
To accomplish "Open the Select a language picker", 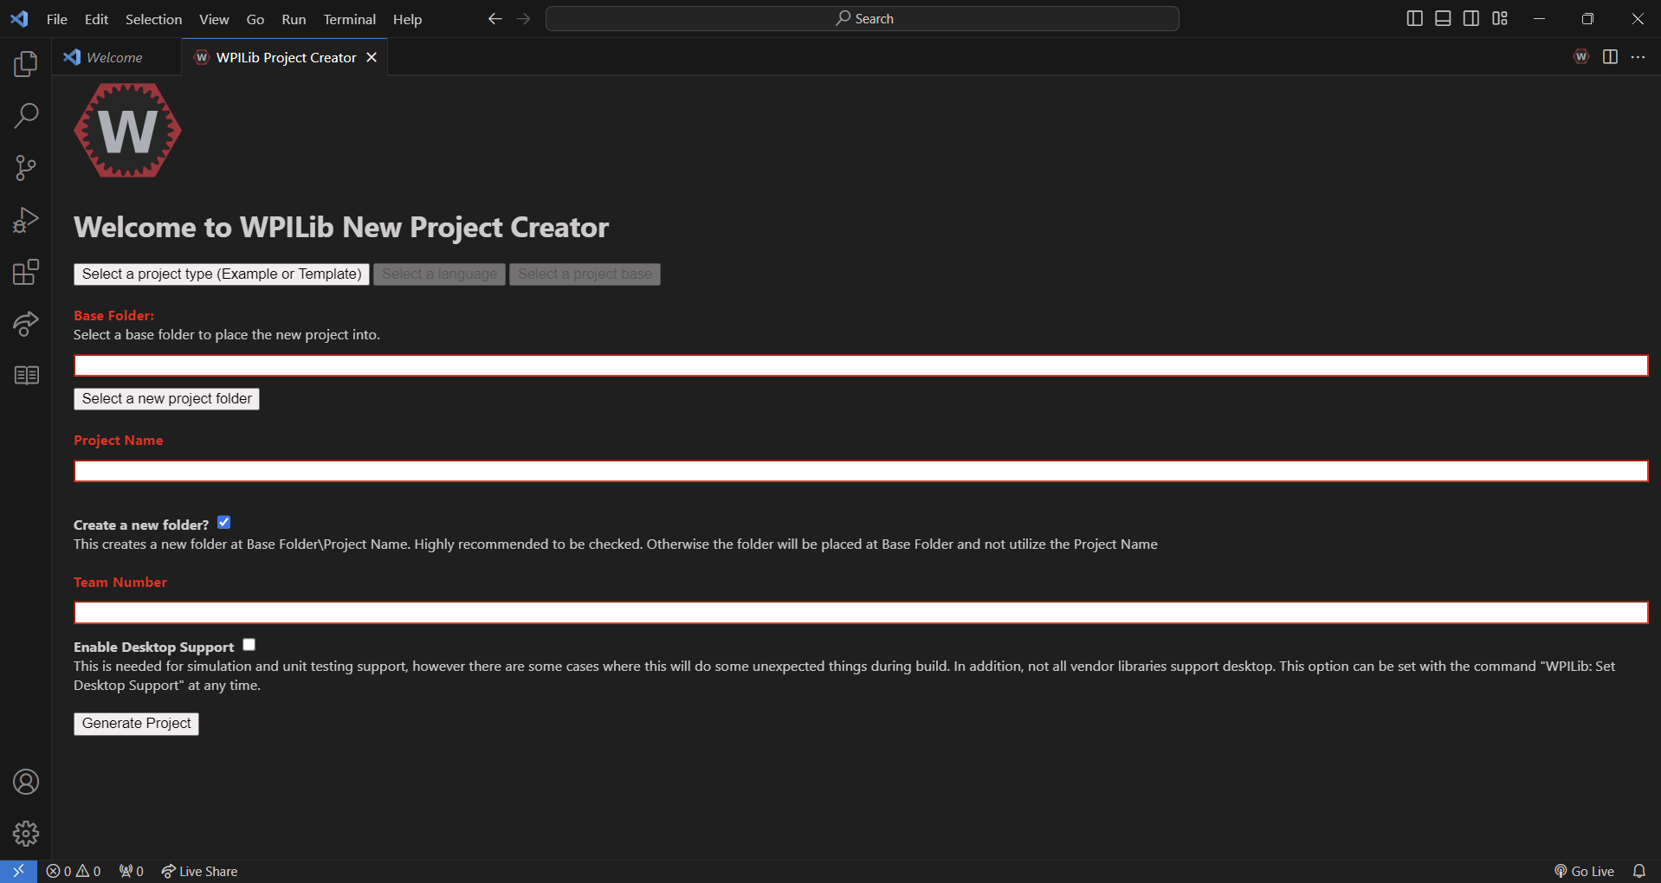I will 440,274.
